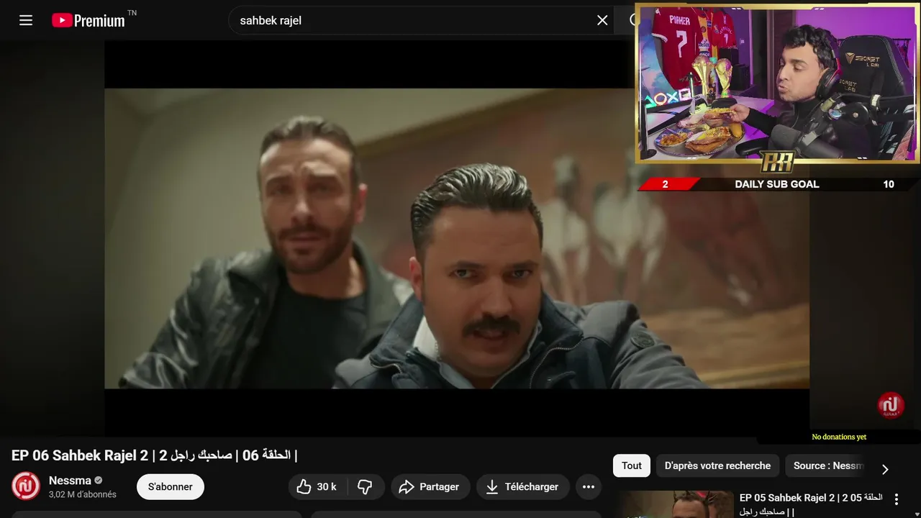Go to YouTube Premium home logo
The width and height of the screenshot is (921, 518).
tap(89, 20)
